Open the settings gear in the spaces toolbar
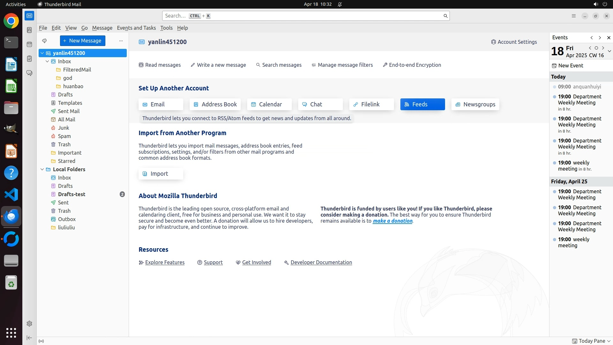This screenshot has width=613, height=345. (29, 324)
